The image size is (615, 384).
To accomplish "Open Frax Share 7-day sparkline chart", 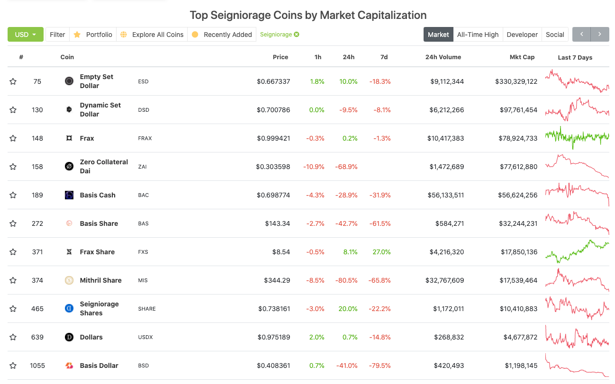I will tap(577, 251).
